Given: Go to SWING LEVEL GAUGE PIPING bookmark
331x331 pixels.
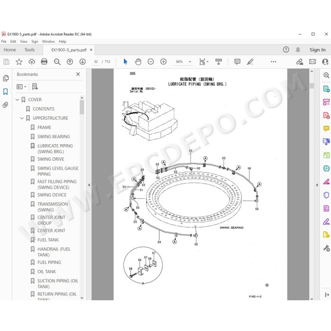Looking at the screenshot, I should point(58,171).
